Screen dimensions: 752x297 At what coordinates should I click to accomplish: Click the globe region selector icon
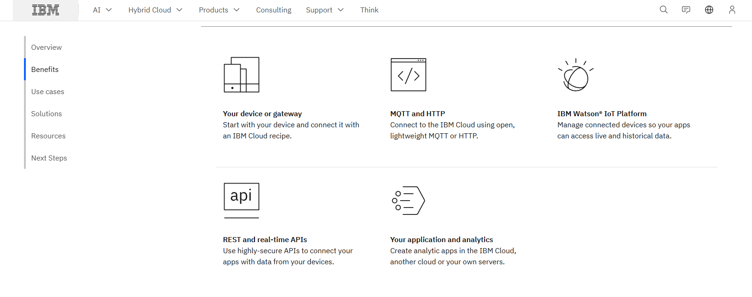pos(709,10)
